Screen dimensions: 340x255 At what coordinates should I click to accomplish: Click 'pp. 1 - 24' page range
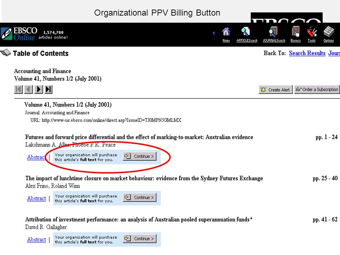click(x=327, y=137)
